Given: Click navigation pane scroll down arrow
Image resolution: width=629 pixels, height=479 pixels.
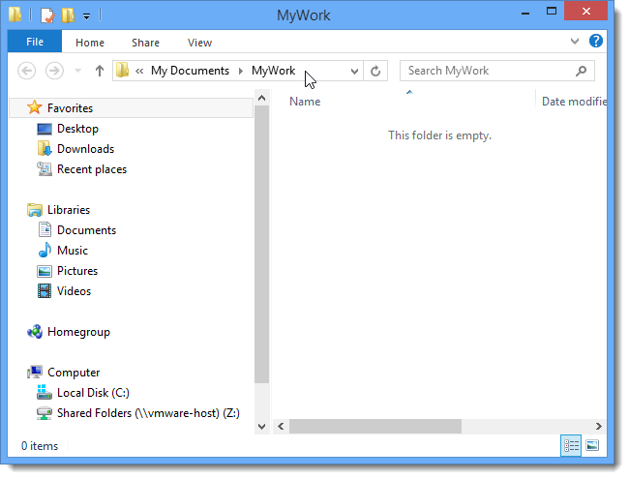Looking at the screenshot, I should pos(262,426).
